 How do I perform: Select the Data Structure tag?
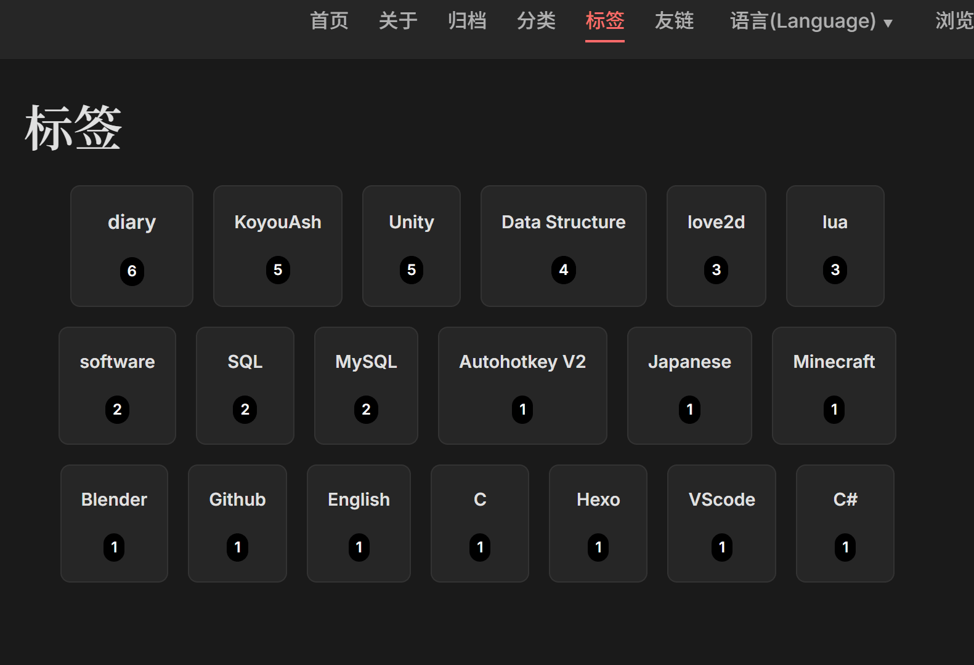click(x=563, y=245)
